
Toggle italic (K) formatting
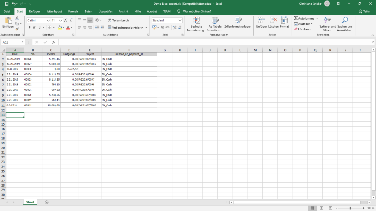[x=34, y=28]
